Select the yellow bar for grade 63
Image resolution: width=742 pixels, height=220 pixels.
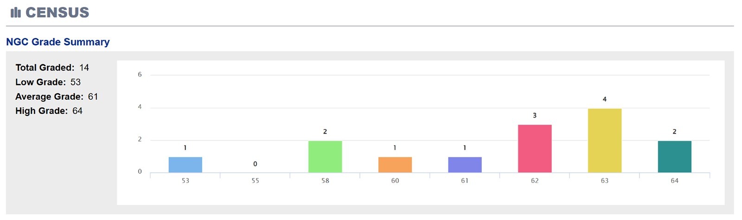[x=605, y=141]
